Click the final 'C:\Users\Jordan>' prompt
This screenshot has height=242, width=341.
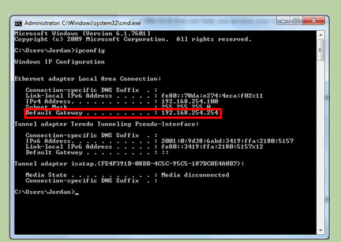[x=45, y=192]
